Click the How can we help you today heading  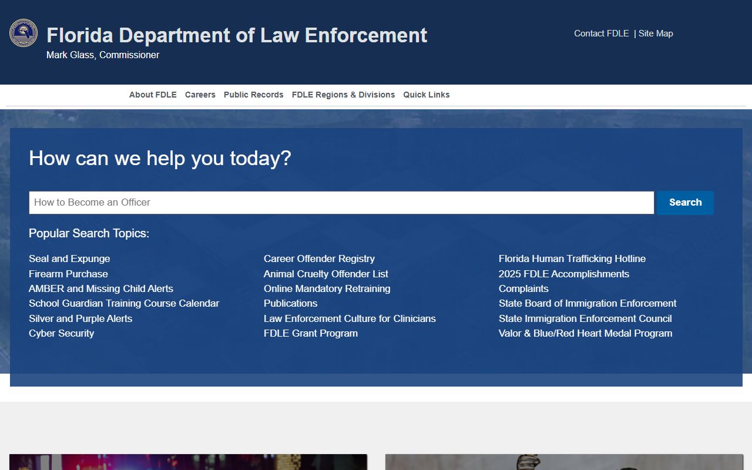160,159
